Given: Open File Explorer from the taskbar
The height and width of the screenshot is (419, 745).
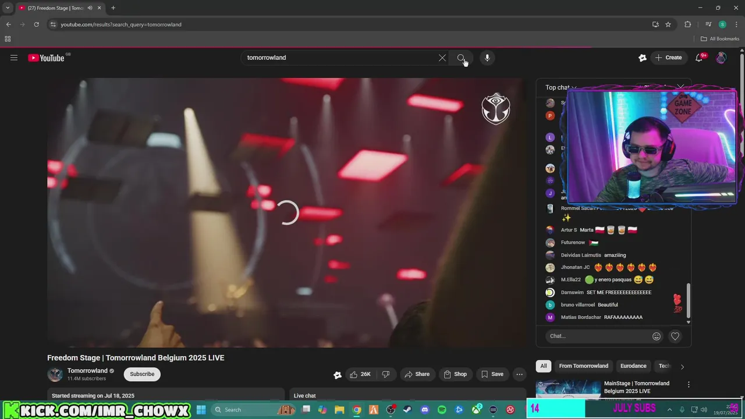Looking at the screenshot, I should coord(339,410).
